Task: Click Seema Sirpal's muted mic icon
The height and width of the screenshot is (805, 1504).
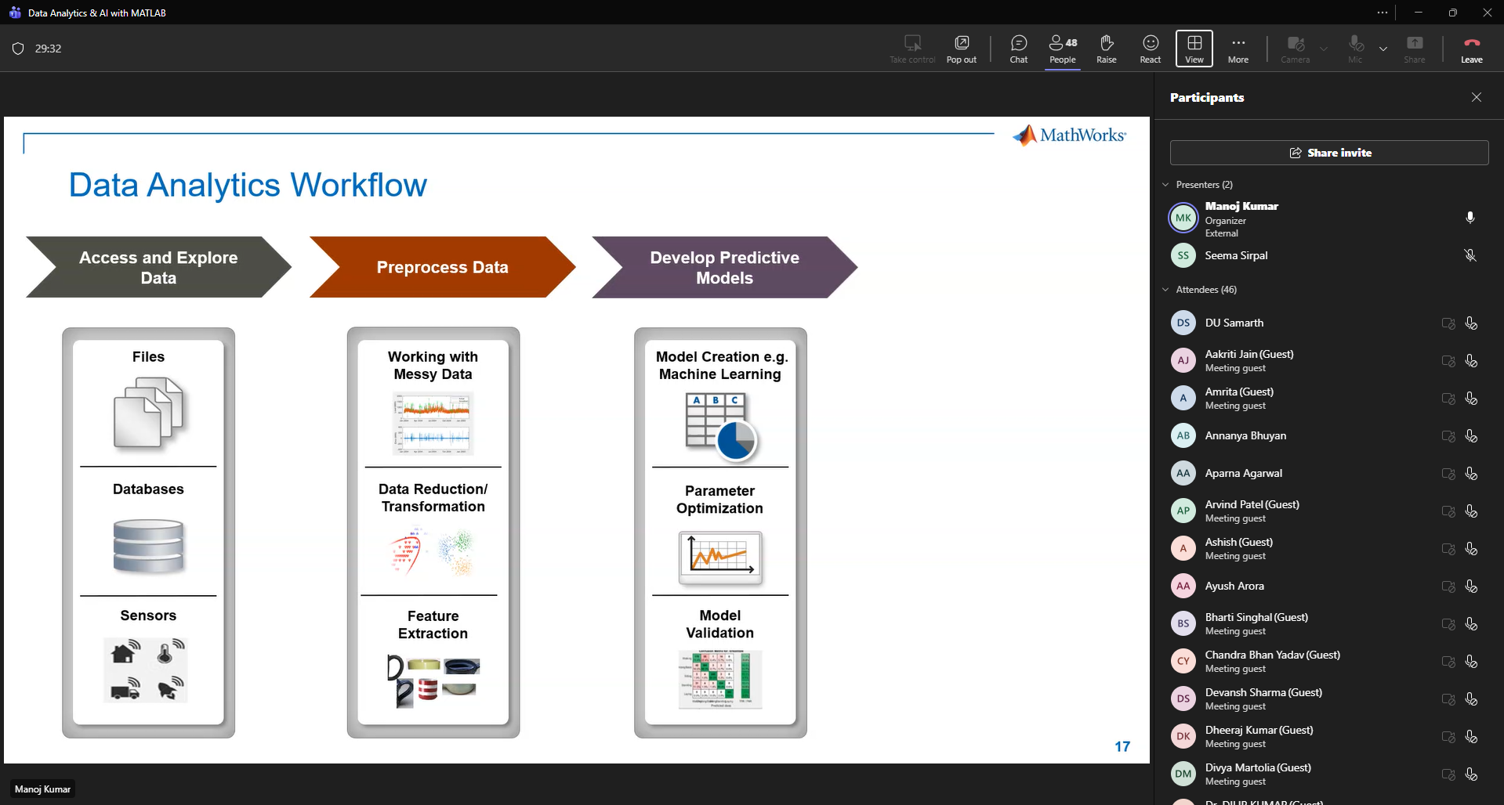Action: (1470, 255)
